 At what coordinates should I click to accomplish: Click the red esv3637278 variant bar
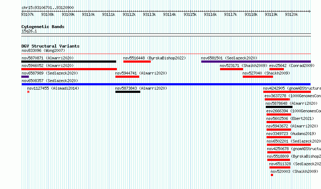point(277,99)
